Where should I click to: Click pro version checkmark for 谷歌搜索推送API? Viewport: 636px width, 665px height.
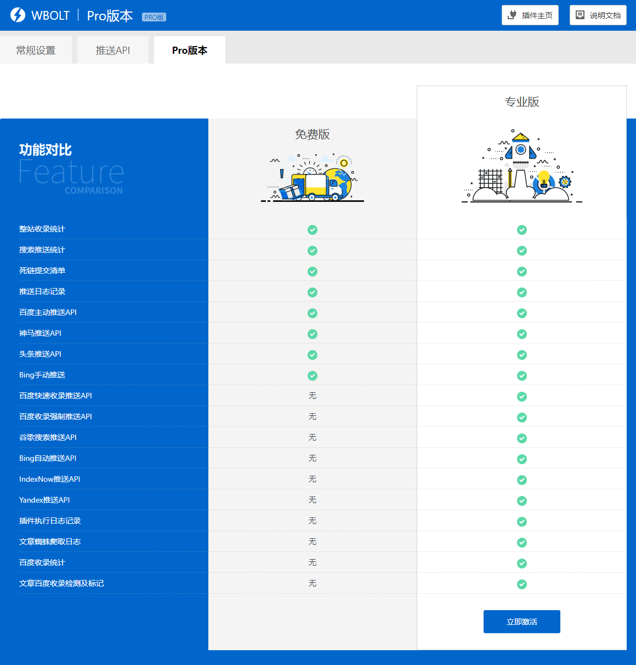[x=522, y=438]
